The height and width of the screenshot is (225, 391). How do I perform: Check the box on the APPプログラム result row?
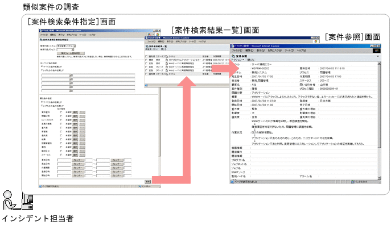pyautogui.click(x=146, y=60)
